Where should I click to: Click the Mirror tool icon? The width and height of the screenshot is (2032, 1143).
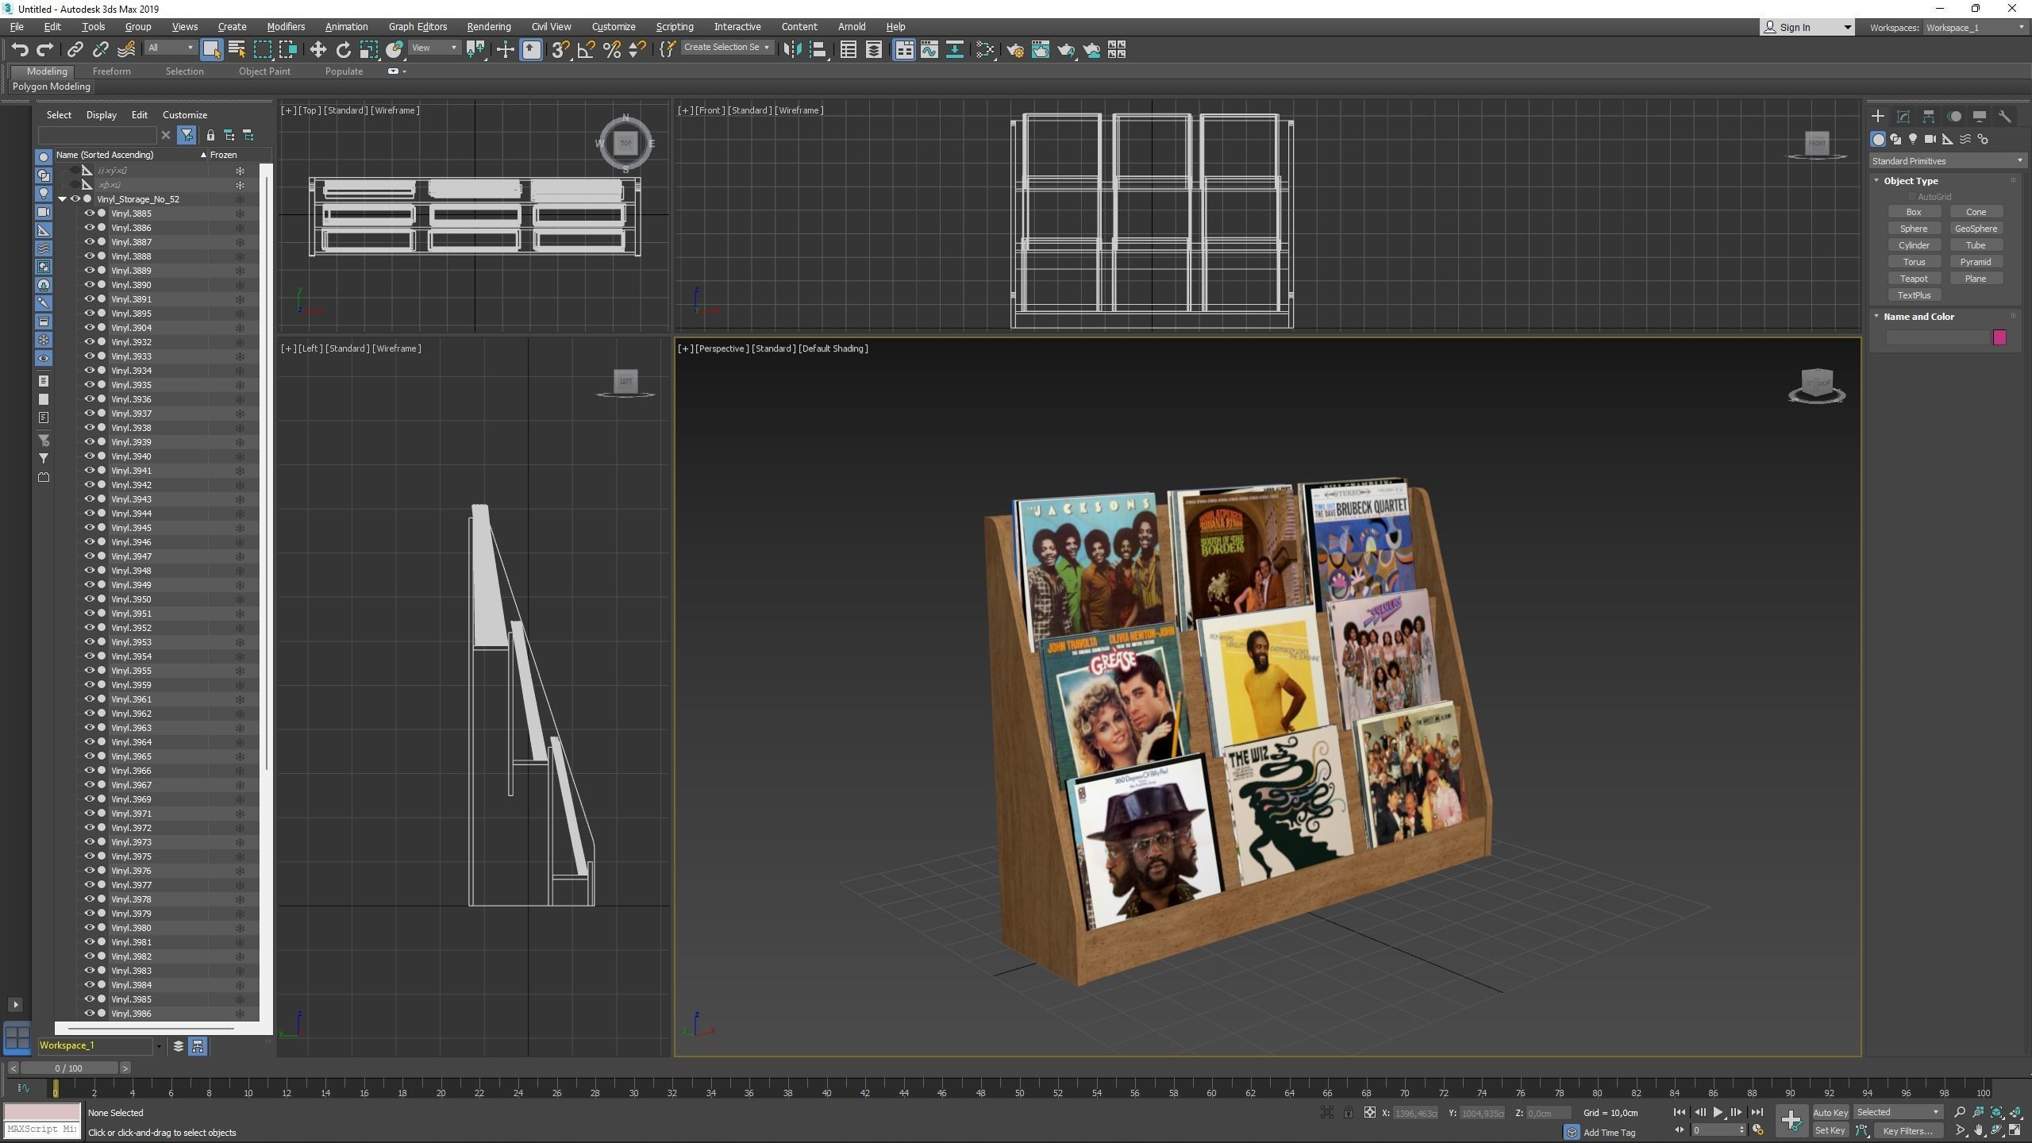[791, 50]
